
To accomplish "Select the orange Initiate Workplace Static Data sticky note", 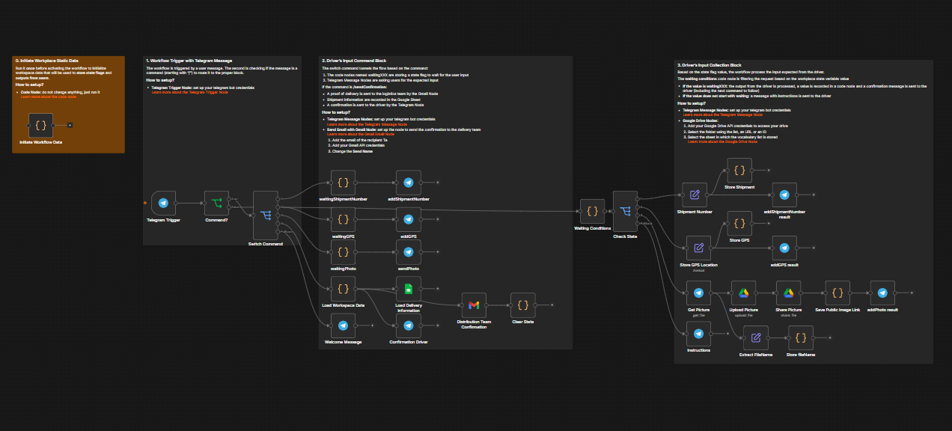I will [x=68, y=104].
